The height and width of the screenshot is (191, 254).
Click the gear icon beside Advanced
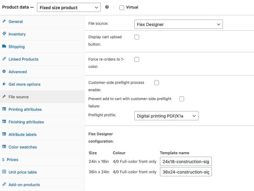pos(4,72)
